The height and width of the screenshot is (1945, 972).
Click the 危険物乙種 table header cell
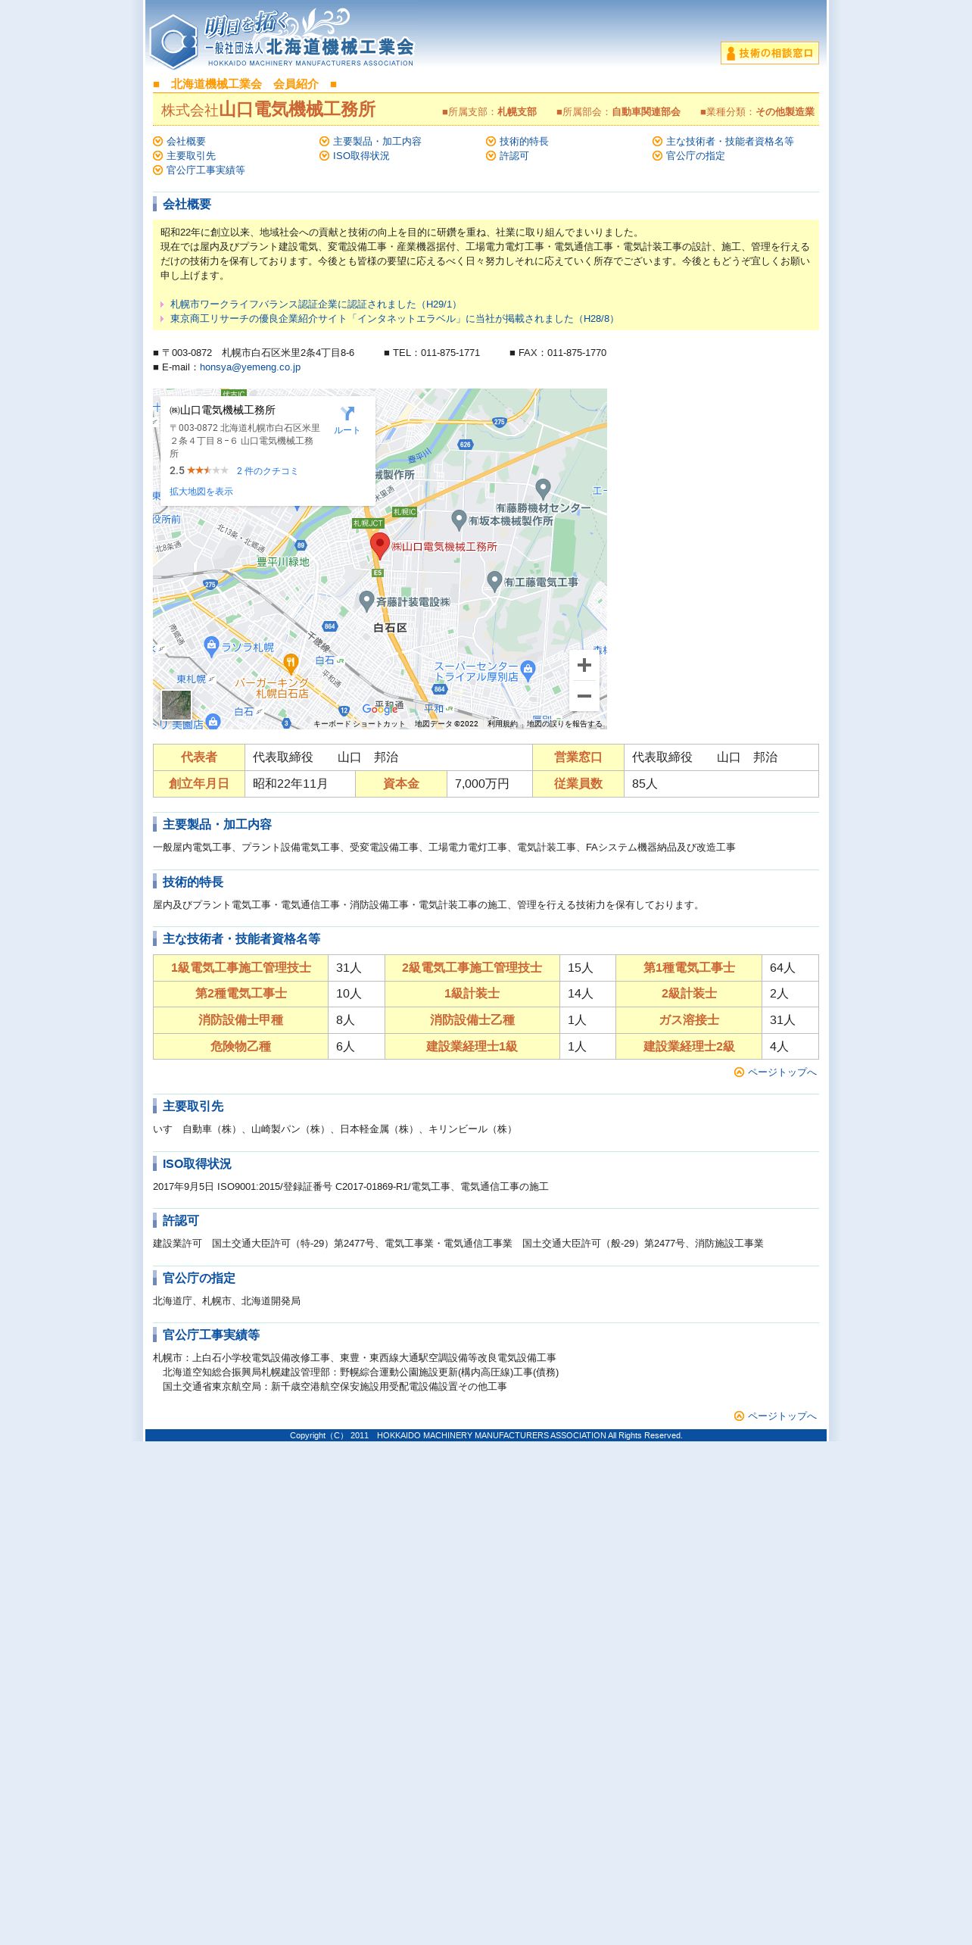pyautogui.click(x=241, y=1047)
